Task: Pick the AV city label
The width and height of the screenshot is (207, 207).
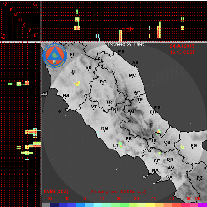Action: pos(171,168)
